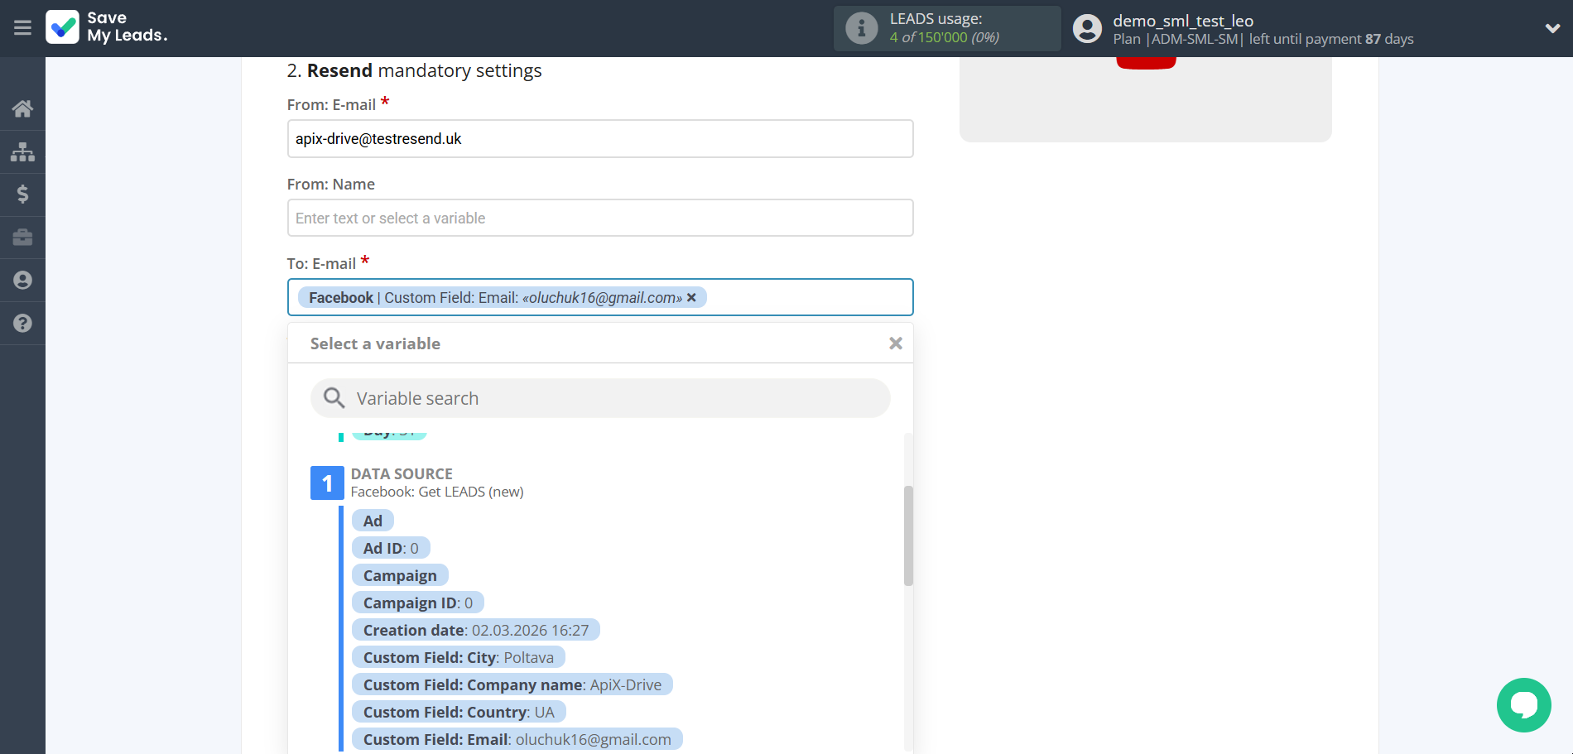
Task: Select the Custom Field: Email variable
Action: point(517,739)
